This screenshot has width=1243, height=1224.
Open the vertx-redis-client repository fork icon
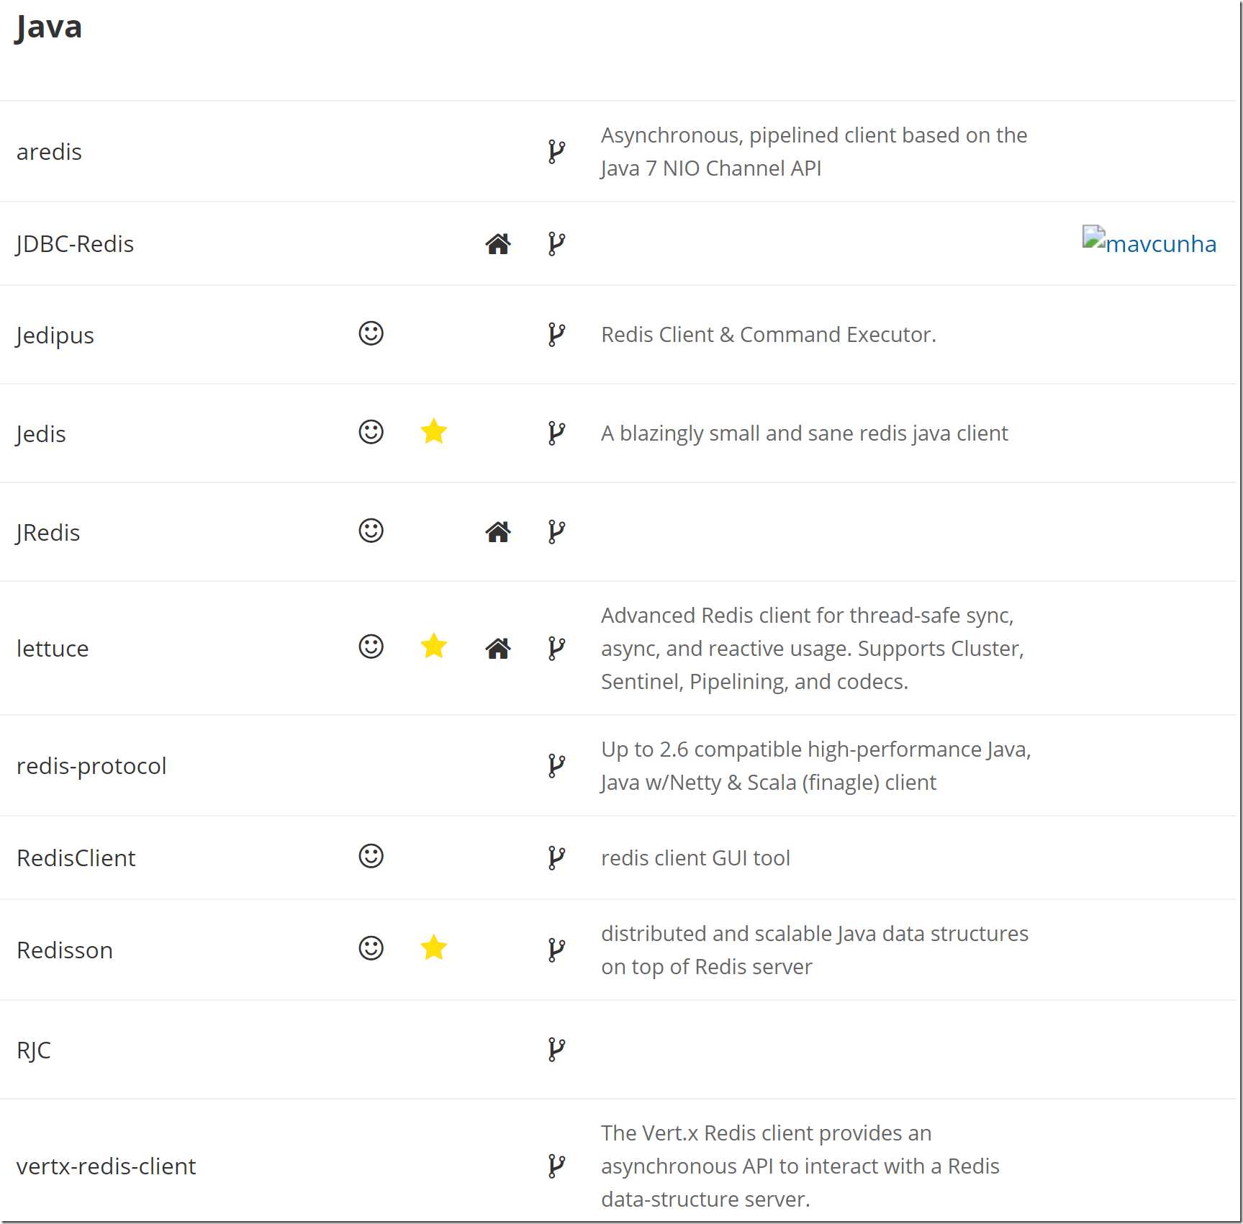click(x=556, y=1166)
